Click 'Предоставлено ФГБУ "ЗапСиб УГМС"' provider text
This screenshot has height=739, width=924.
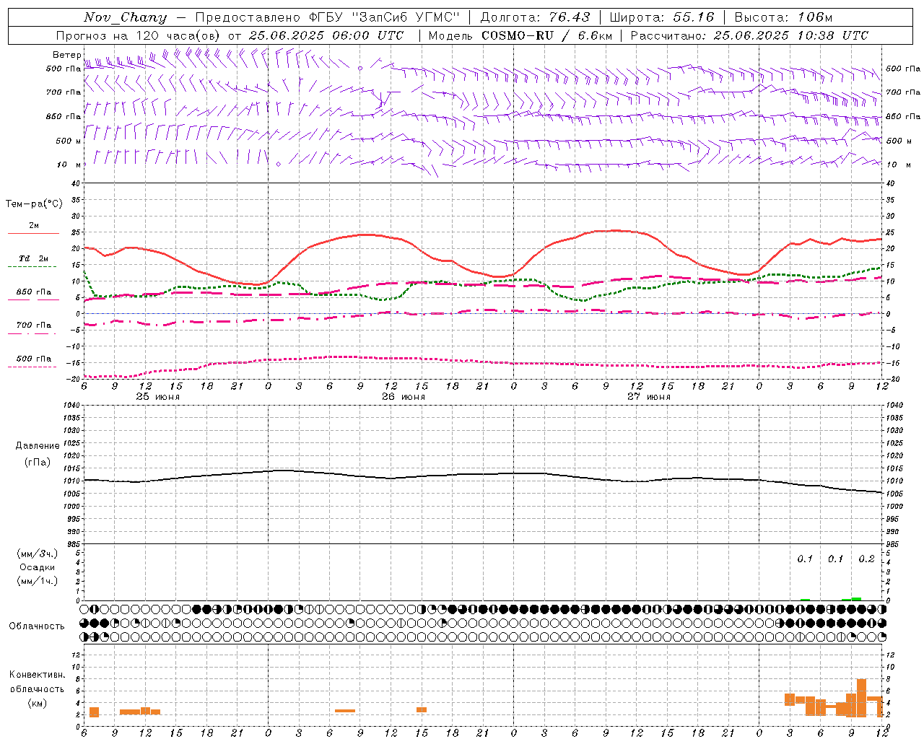328,17
